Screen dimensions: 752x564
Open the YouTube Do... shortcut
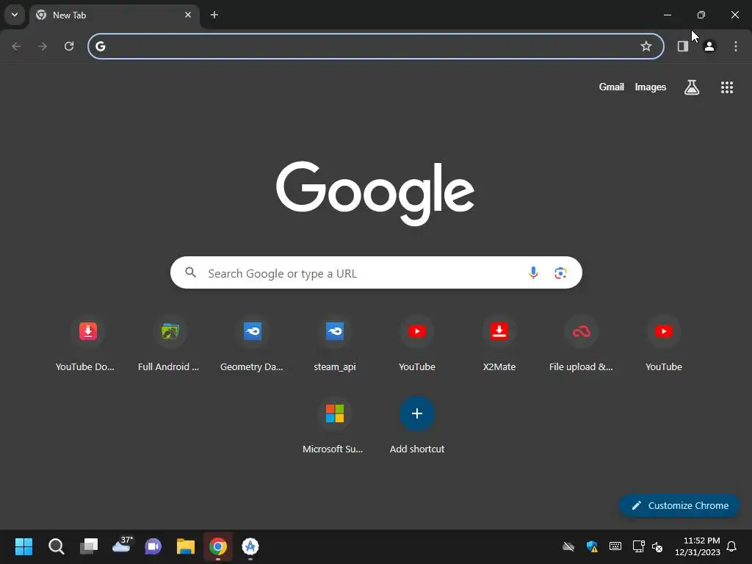[88, 344]
